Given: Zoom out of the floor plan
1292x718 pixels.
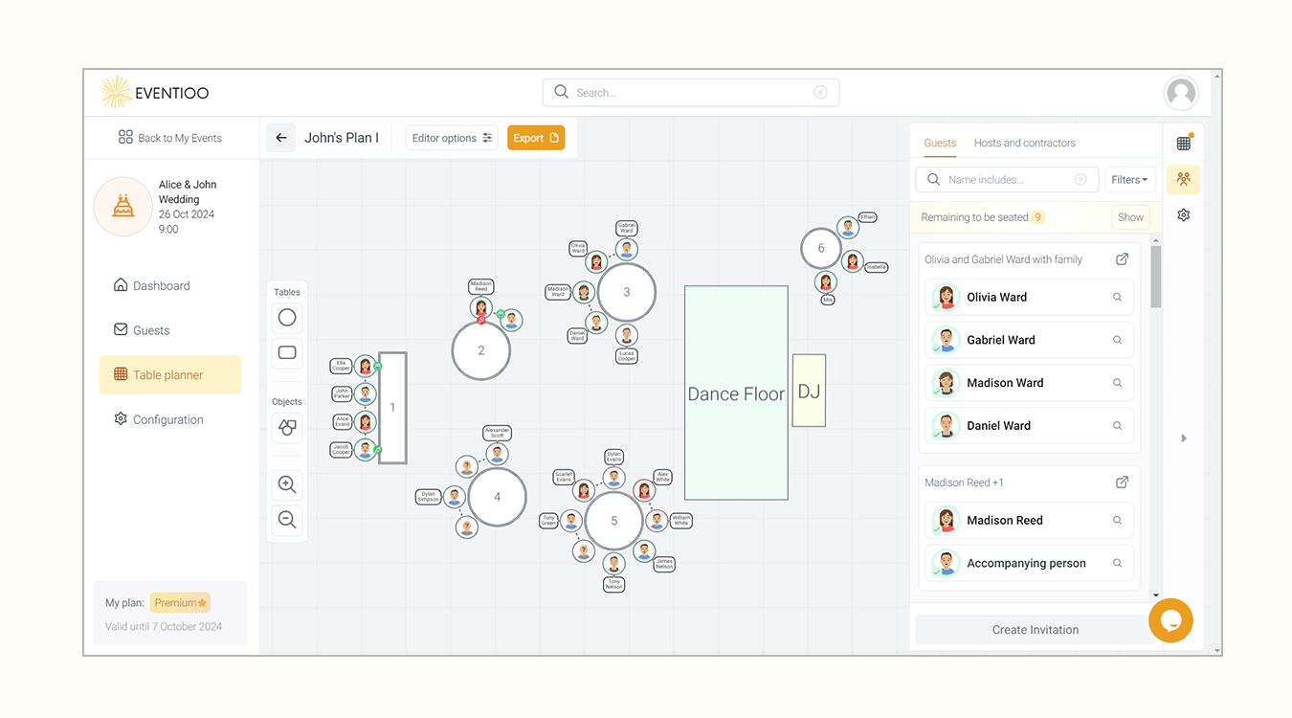Looking at the screenshot, I should [286, 520].
